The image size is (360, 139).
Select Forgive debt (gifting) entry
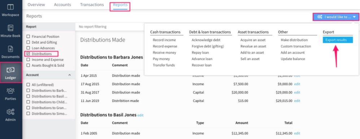coord(208,46)
